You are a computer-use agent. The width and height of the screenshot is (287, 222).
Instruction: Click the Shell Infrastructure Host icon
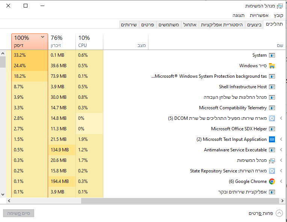click(x=272, y=87)
